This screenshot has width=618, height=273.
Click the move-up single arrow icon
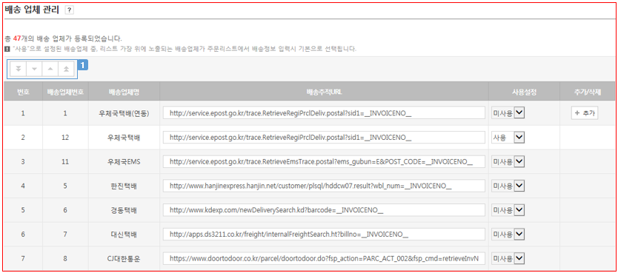coord(50,69)
